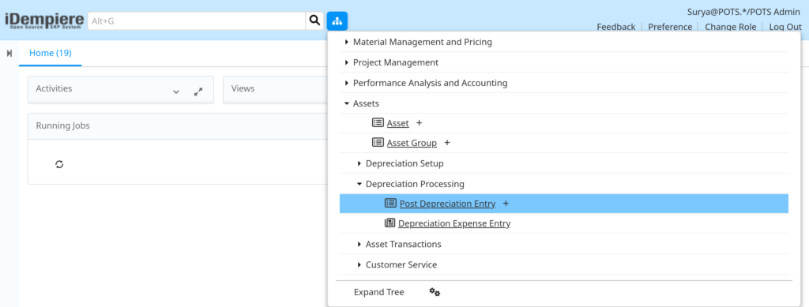Viewport: 809px width, 307px height.
Task: Expand the Asset Transactions node
Action: tap(359, 244)
